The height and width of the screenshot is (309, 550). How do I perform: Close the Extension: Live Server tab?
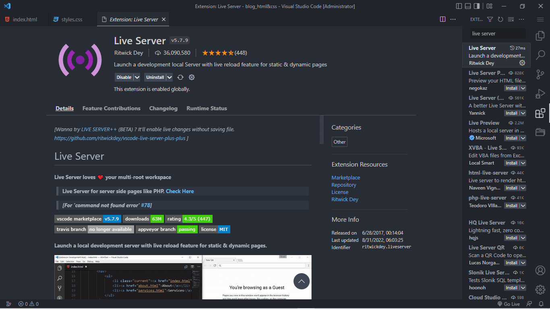[163, 19]
